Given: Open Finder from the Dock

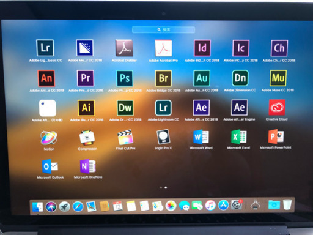Looking at the screenshot, I should (38, 207).
